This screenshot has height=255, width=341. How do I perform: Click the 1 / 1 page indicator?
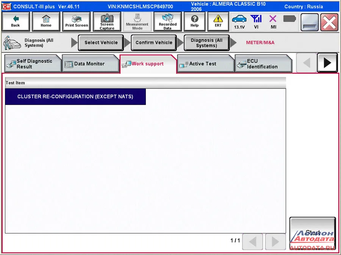coord(235,241)
